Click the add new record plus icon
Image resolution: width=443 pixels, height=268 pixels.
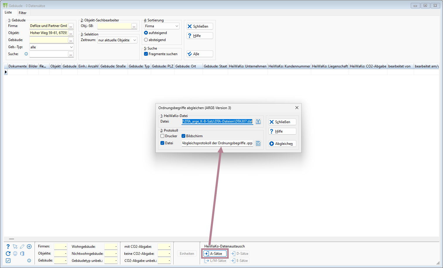[29, 247]
